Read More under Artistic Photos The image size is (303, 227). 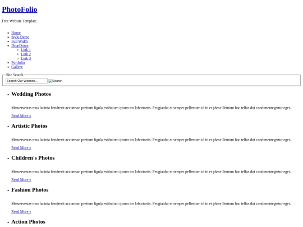click(x=21, y=147)
